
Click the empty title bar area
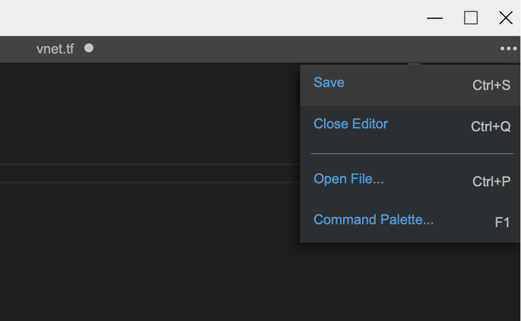(213, 18)
